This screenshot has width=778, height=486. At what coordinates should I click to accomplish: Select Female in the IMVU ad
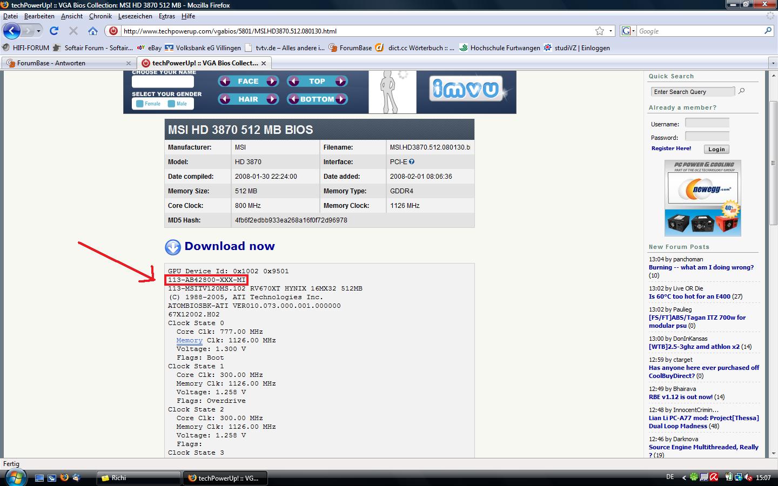[x=148, y=104]
